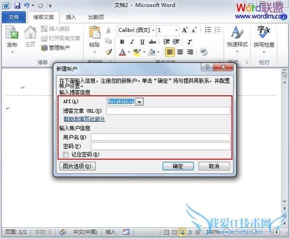This screenshot has width=290, height=239.
Task: Click the text highlight color pen
Action: tap(137, 52)
